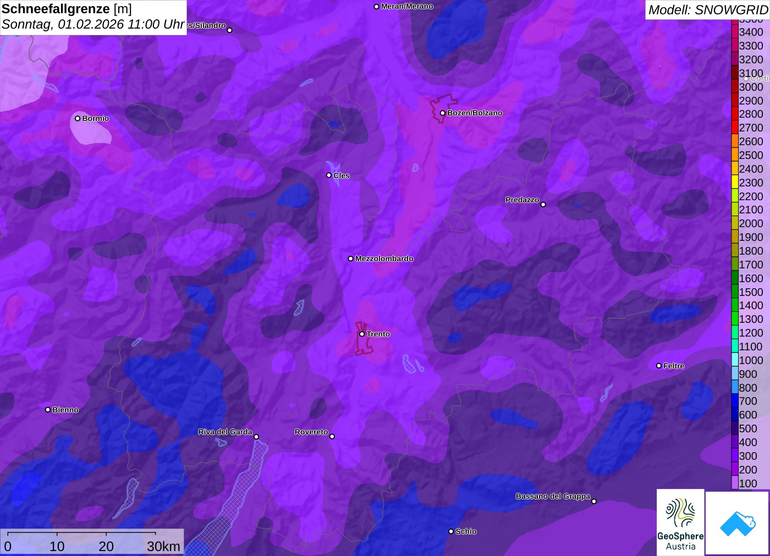Viewport: 770px width, 556px height.
Task: Click the date 'Sonntag, 01.02.2026 11:00 Uhr'
Action: click(93, 25)
